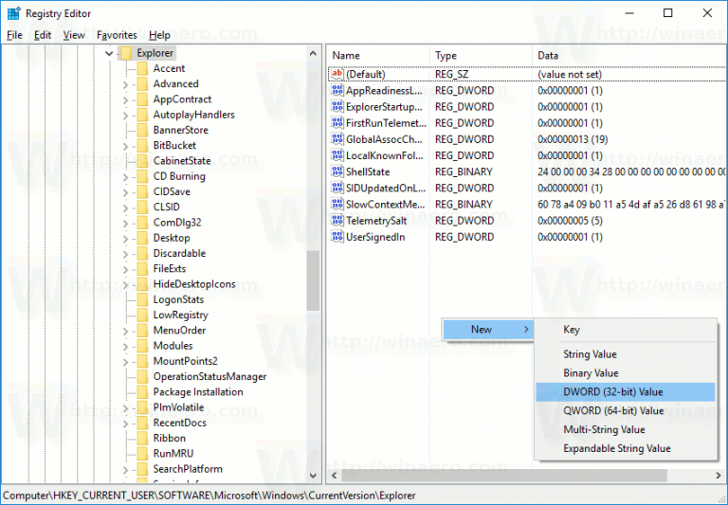The image size is (728, 505).
Task: Click the Advanced key folder icon
Action: tap(142, 84)
